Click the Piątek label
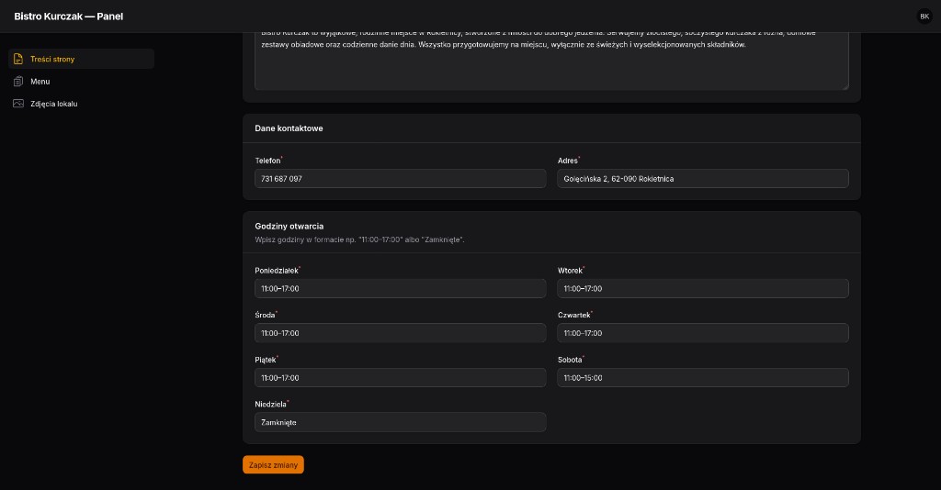The height and width of the screenshot is (490, 941). click(266, 360)
